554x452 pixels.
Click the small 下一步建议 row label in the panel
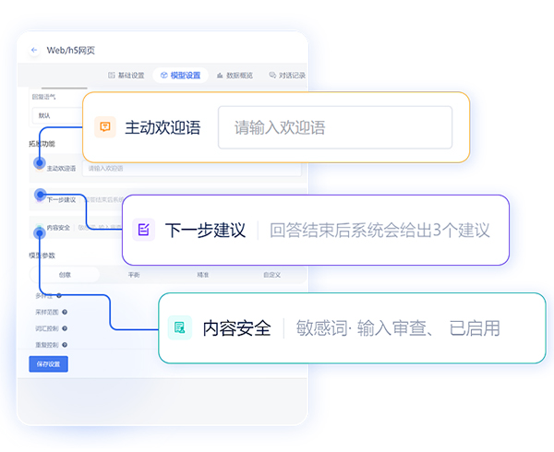[x=62, y=200]
